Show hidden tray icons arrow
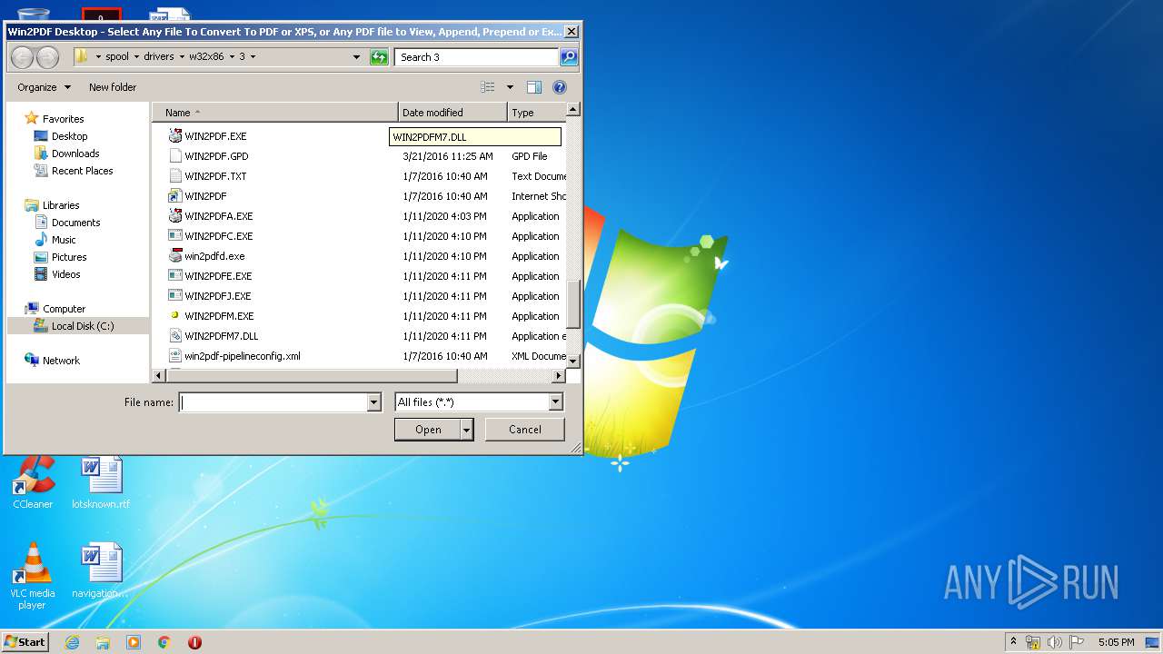1163x654 pixels. pyautogui.click(x=1013, y=641)
